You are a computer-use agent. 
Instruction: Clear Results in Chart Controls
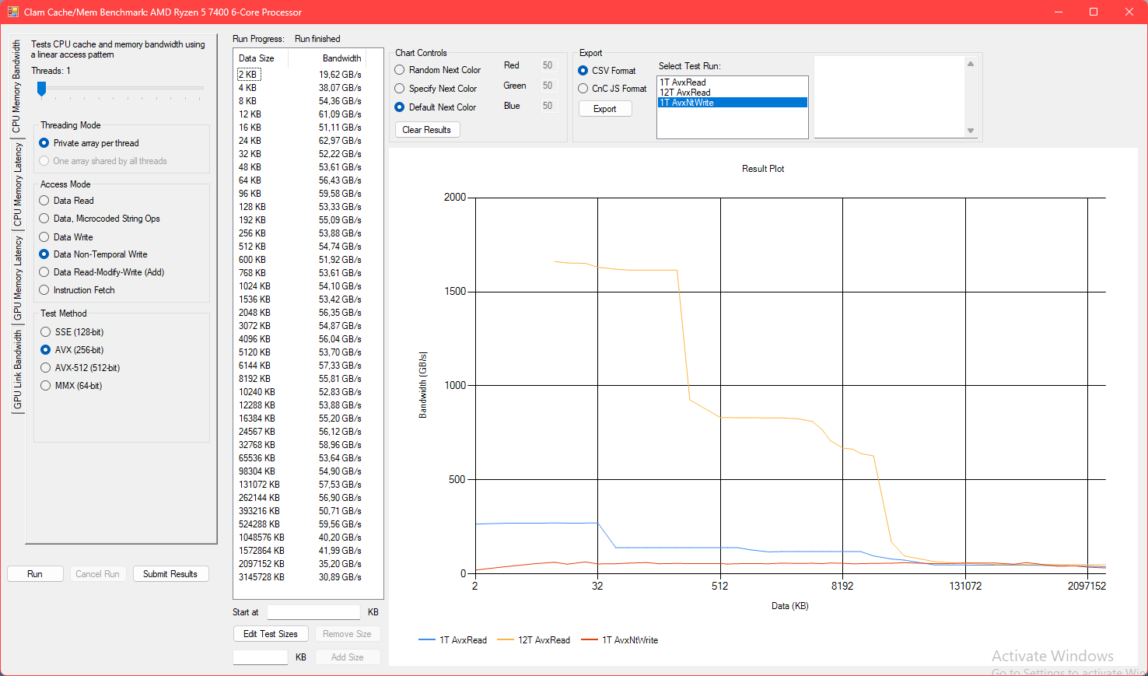(427, 130)
